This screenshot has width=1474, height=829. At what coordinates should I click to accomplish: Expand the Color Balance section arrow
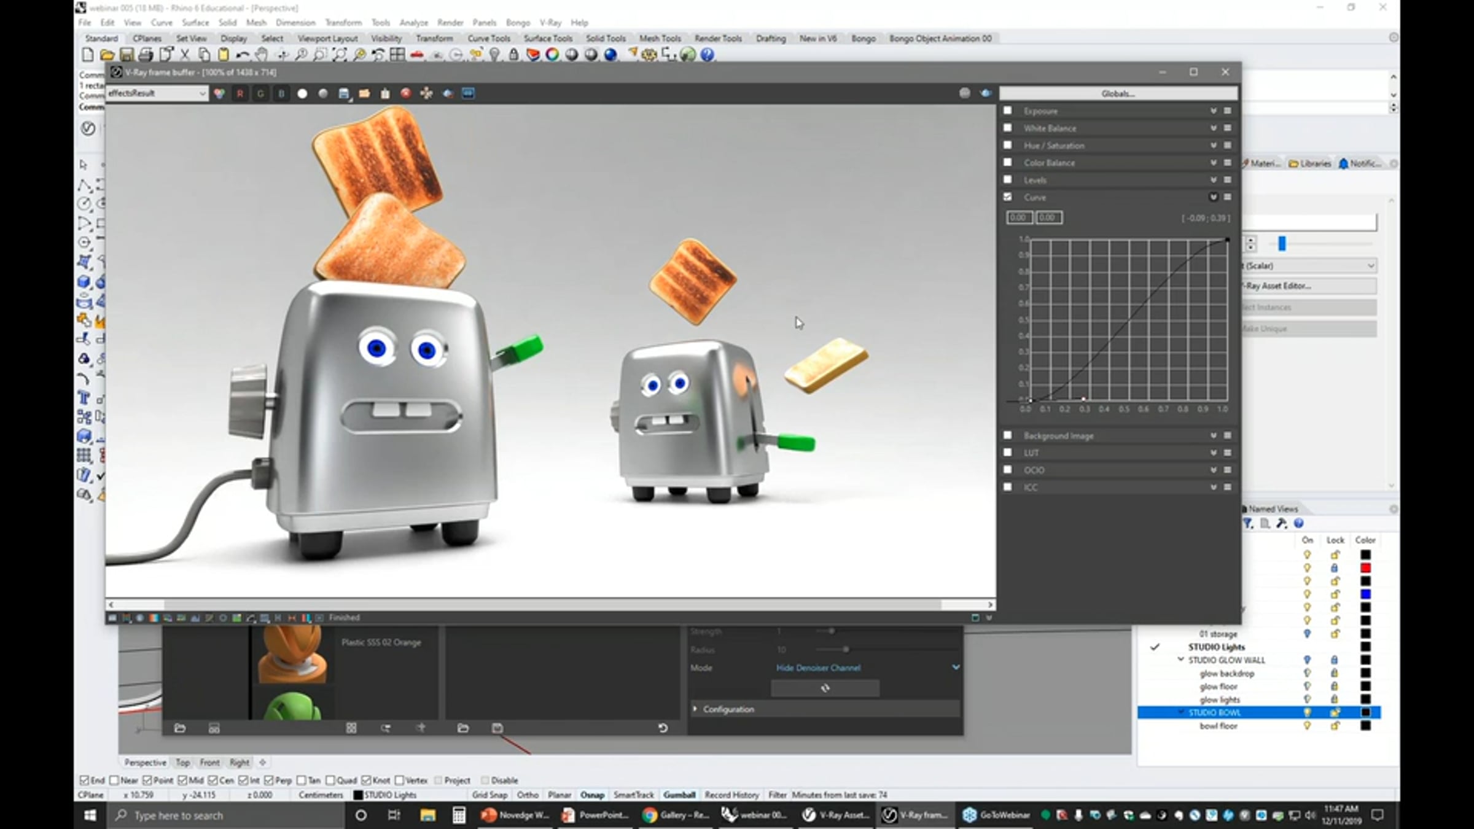[1214, 163]
